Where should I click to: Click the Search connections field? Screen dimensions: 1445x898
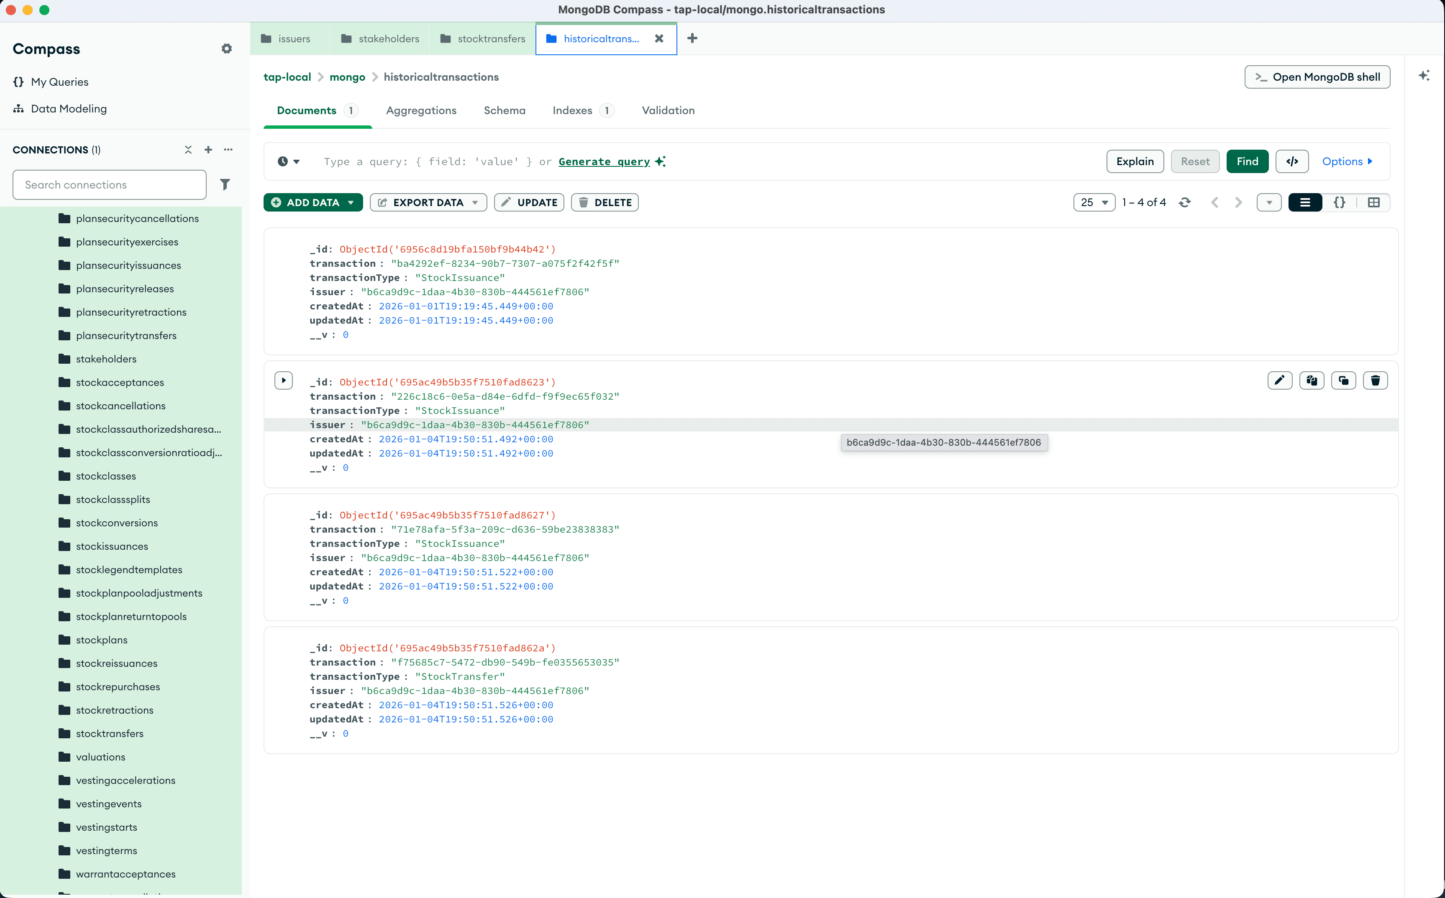(x=109, y=185)
